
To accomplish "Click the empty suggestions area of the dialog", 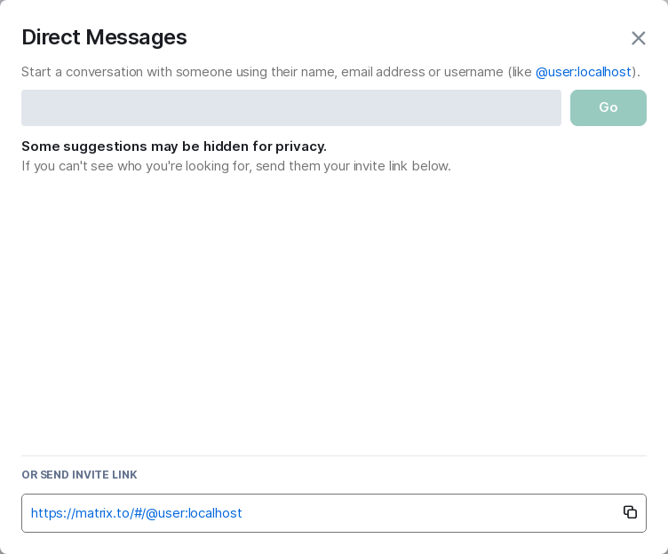I will [334, 311].
